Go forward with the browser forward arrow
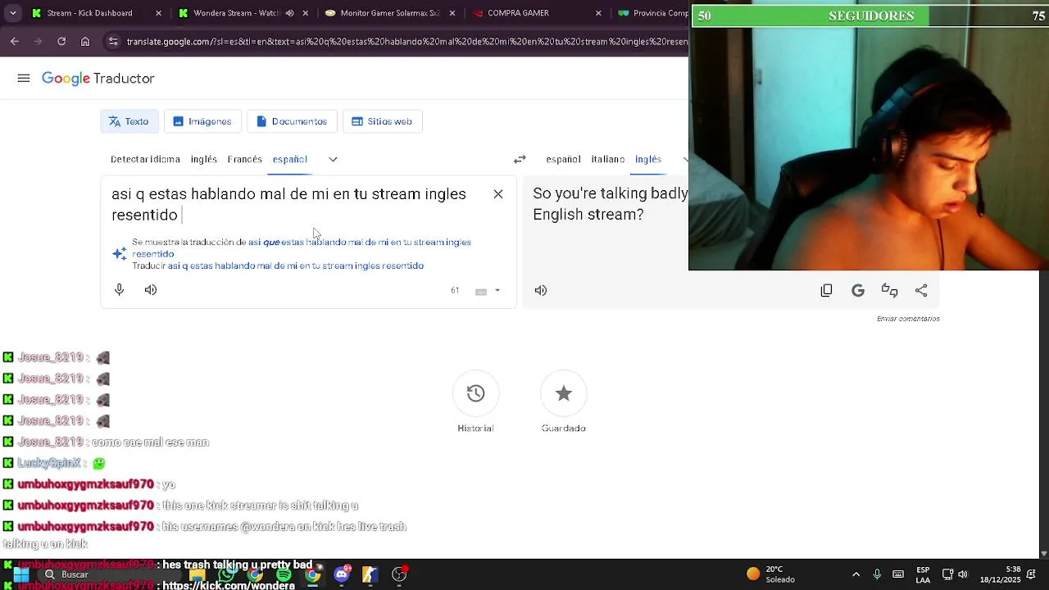This screenshot has width=1049, height=590. click(x=38, y=42)
